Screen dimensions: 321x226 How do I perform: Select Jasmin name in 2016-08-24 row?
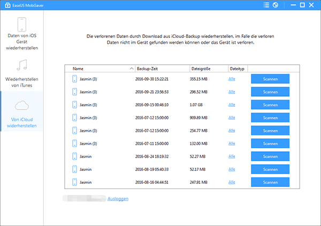click(86, 156)
